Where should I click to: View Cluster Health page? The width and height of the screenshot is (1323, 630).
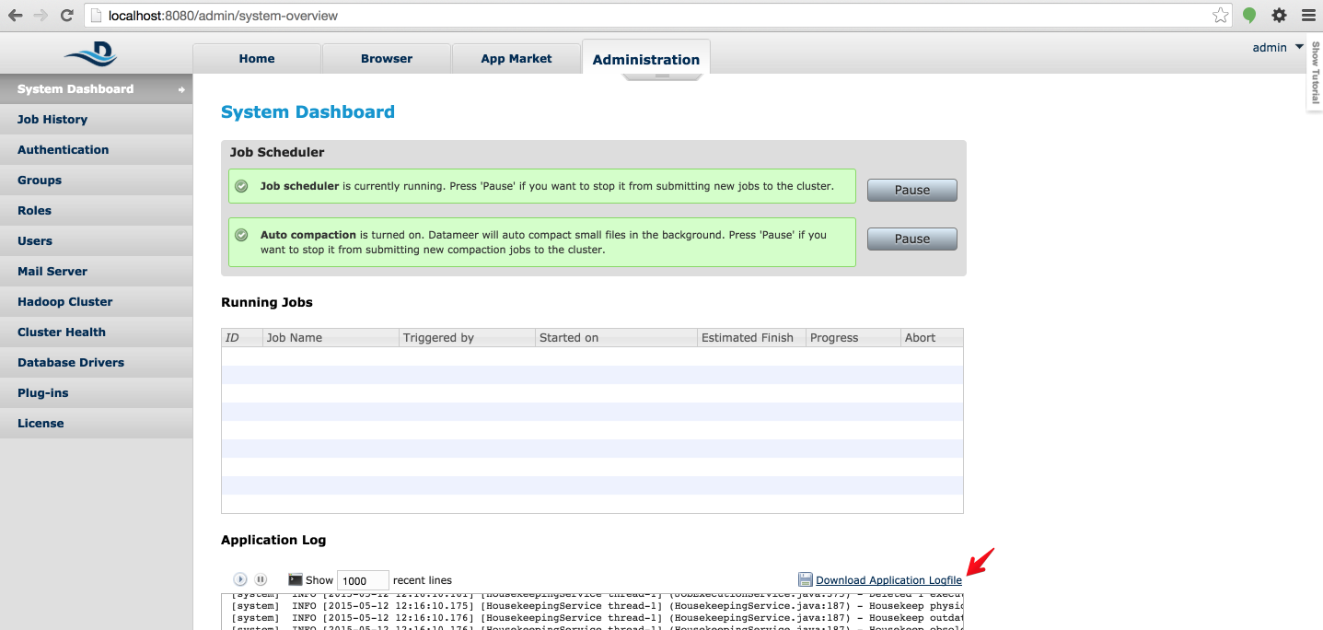pos(96,332)
